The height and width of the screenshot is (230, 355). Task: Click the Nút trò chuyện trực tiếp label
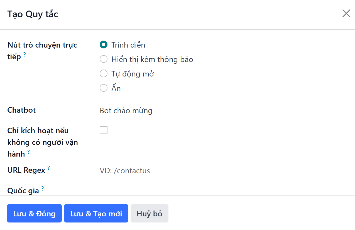tap(42, 51)
